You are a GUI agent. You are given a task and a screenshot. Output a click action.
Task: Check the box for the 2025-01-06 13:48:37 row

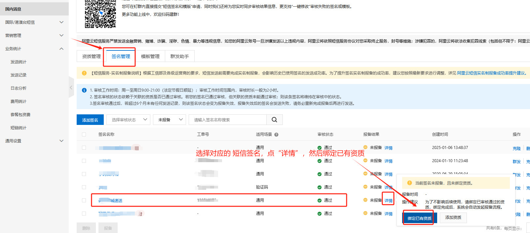tap(84, 148)
